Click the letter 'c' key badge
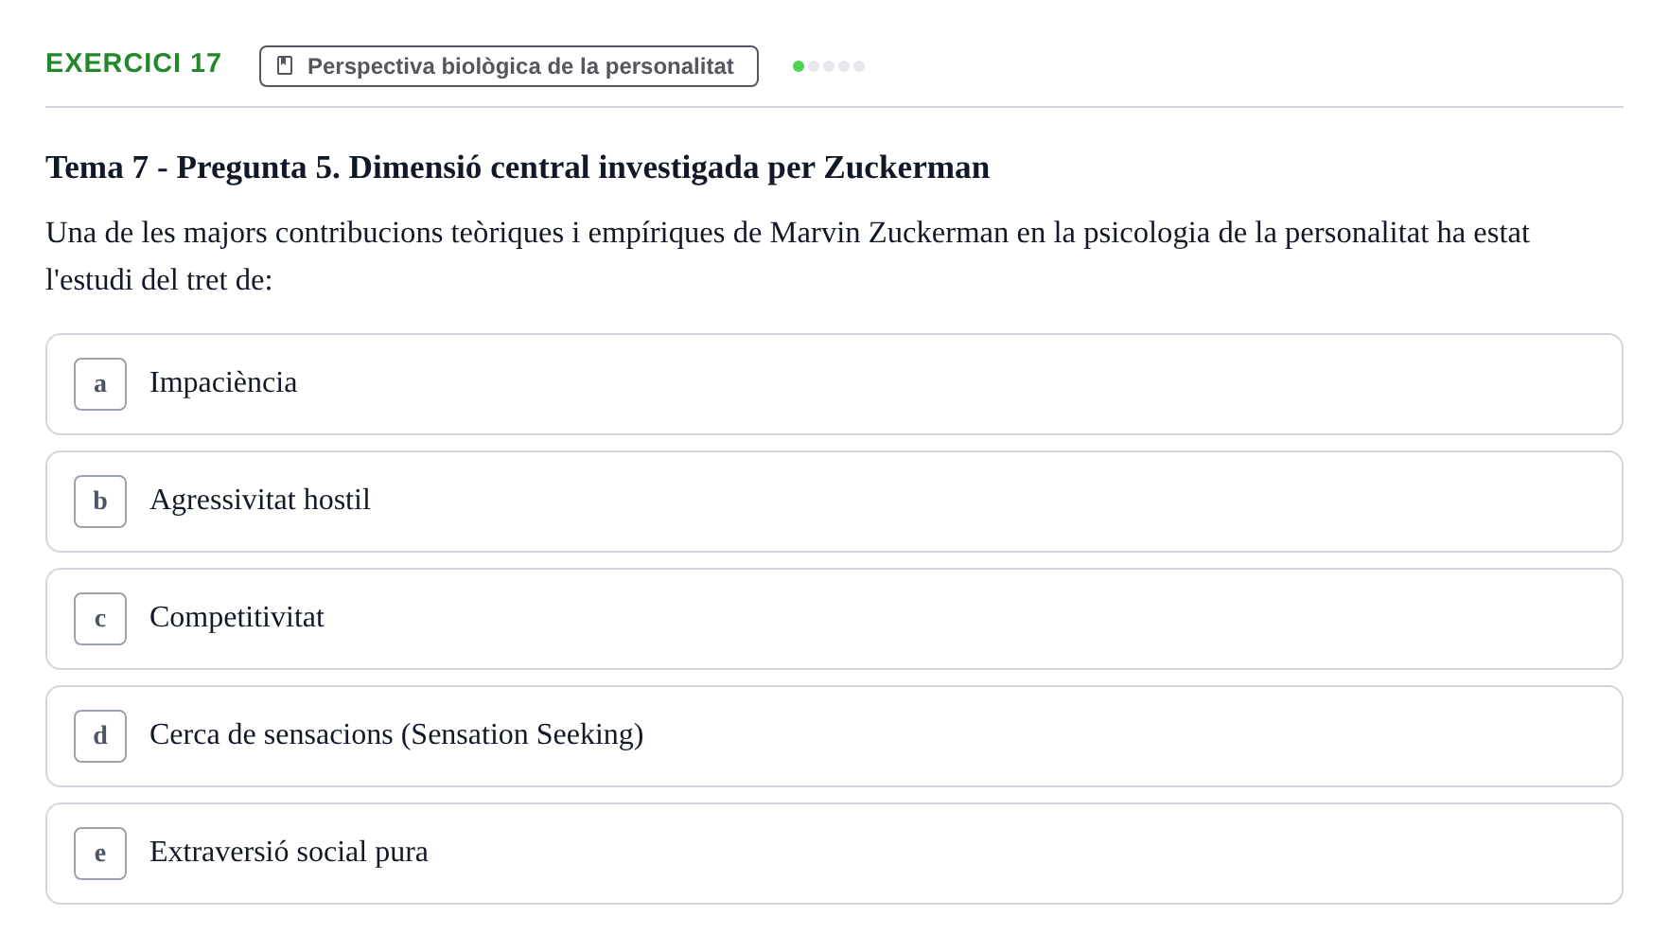The width and height of the screenshot is (1669, 952). coord(100,619)
